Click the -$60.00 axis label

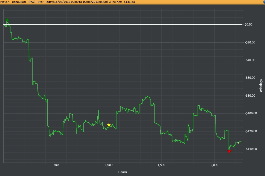pos(250,78)
